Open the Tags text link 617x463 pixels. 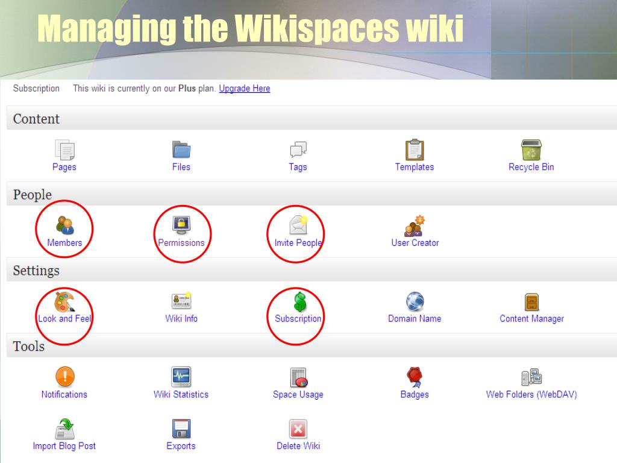coord(298,167)
